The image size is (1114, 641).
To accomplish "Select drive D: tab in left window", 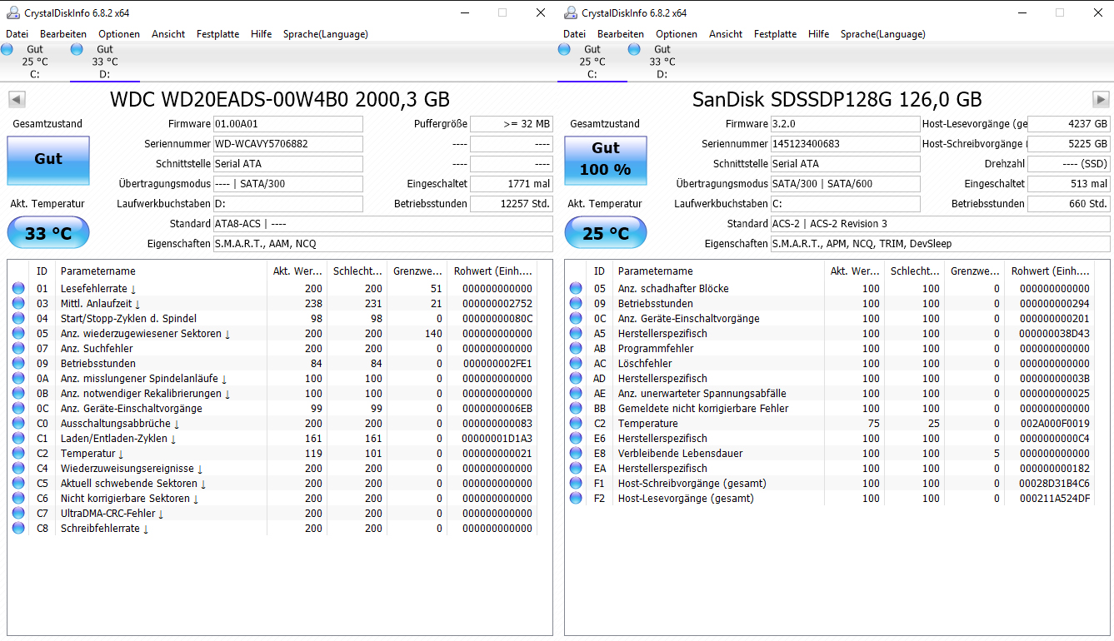I will click(104, 62).
